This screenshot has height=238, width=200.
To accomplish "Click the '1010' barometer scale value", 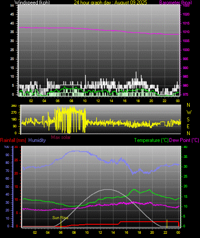I will (186, 32).
